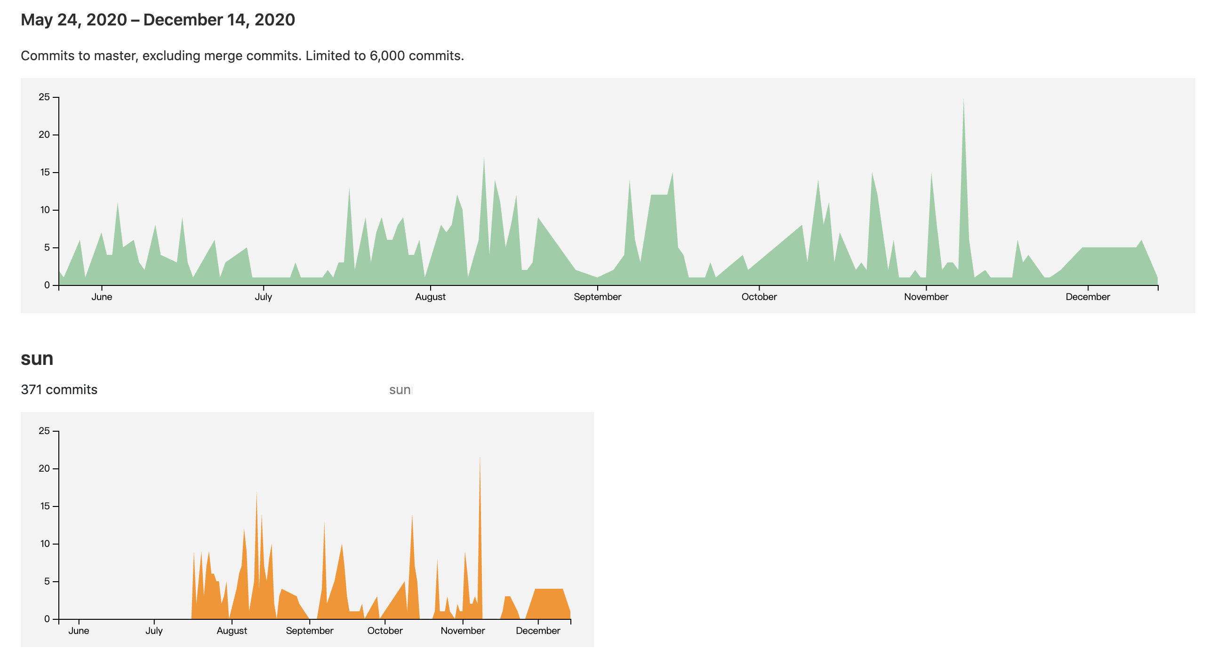Click the 20 tick on orange chart y-axis
The width and height of the screenshot is (1217, 664).
tap(44, 469)
